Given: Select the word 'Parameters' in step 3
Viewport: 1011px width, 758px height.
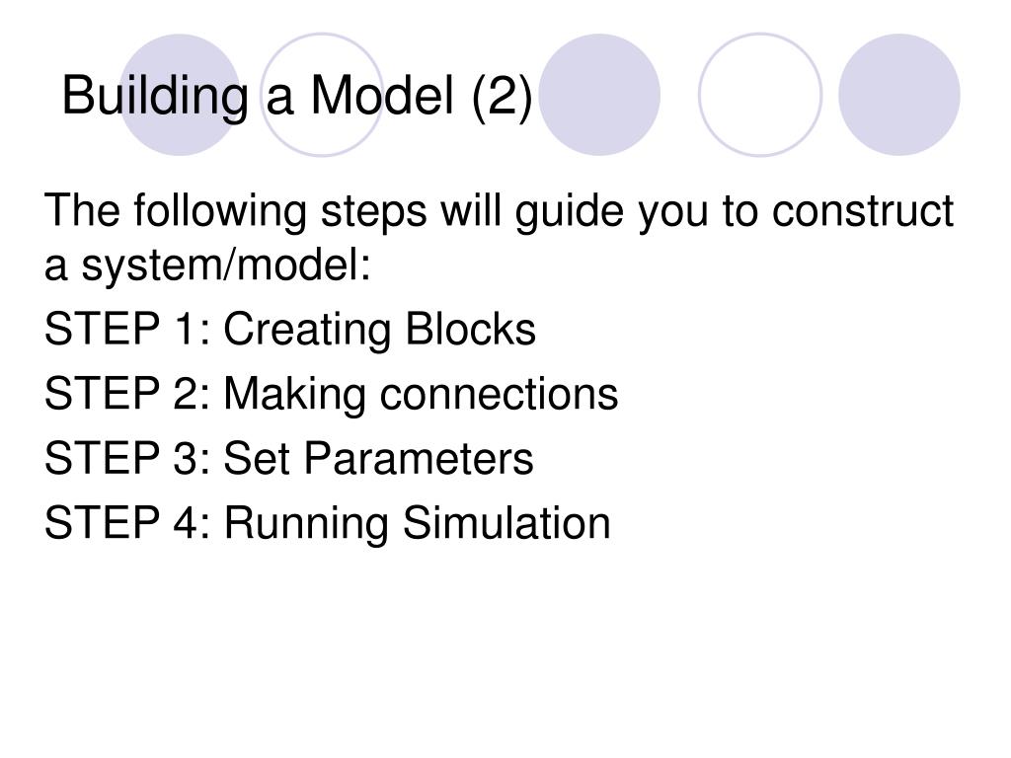Looking at the screenshot, I should (419, 458).
